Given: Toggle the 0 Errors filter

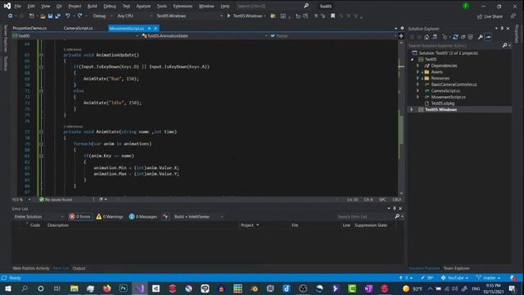Looking at the screenshot, I should [x=80, y=216].
